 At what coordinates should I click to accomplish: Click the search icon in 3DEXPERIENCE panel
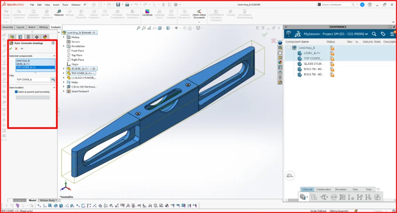click(x=374, y=34)
